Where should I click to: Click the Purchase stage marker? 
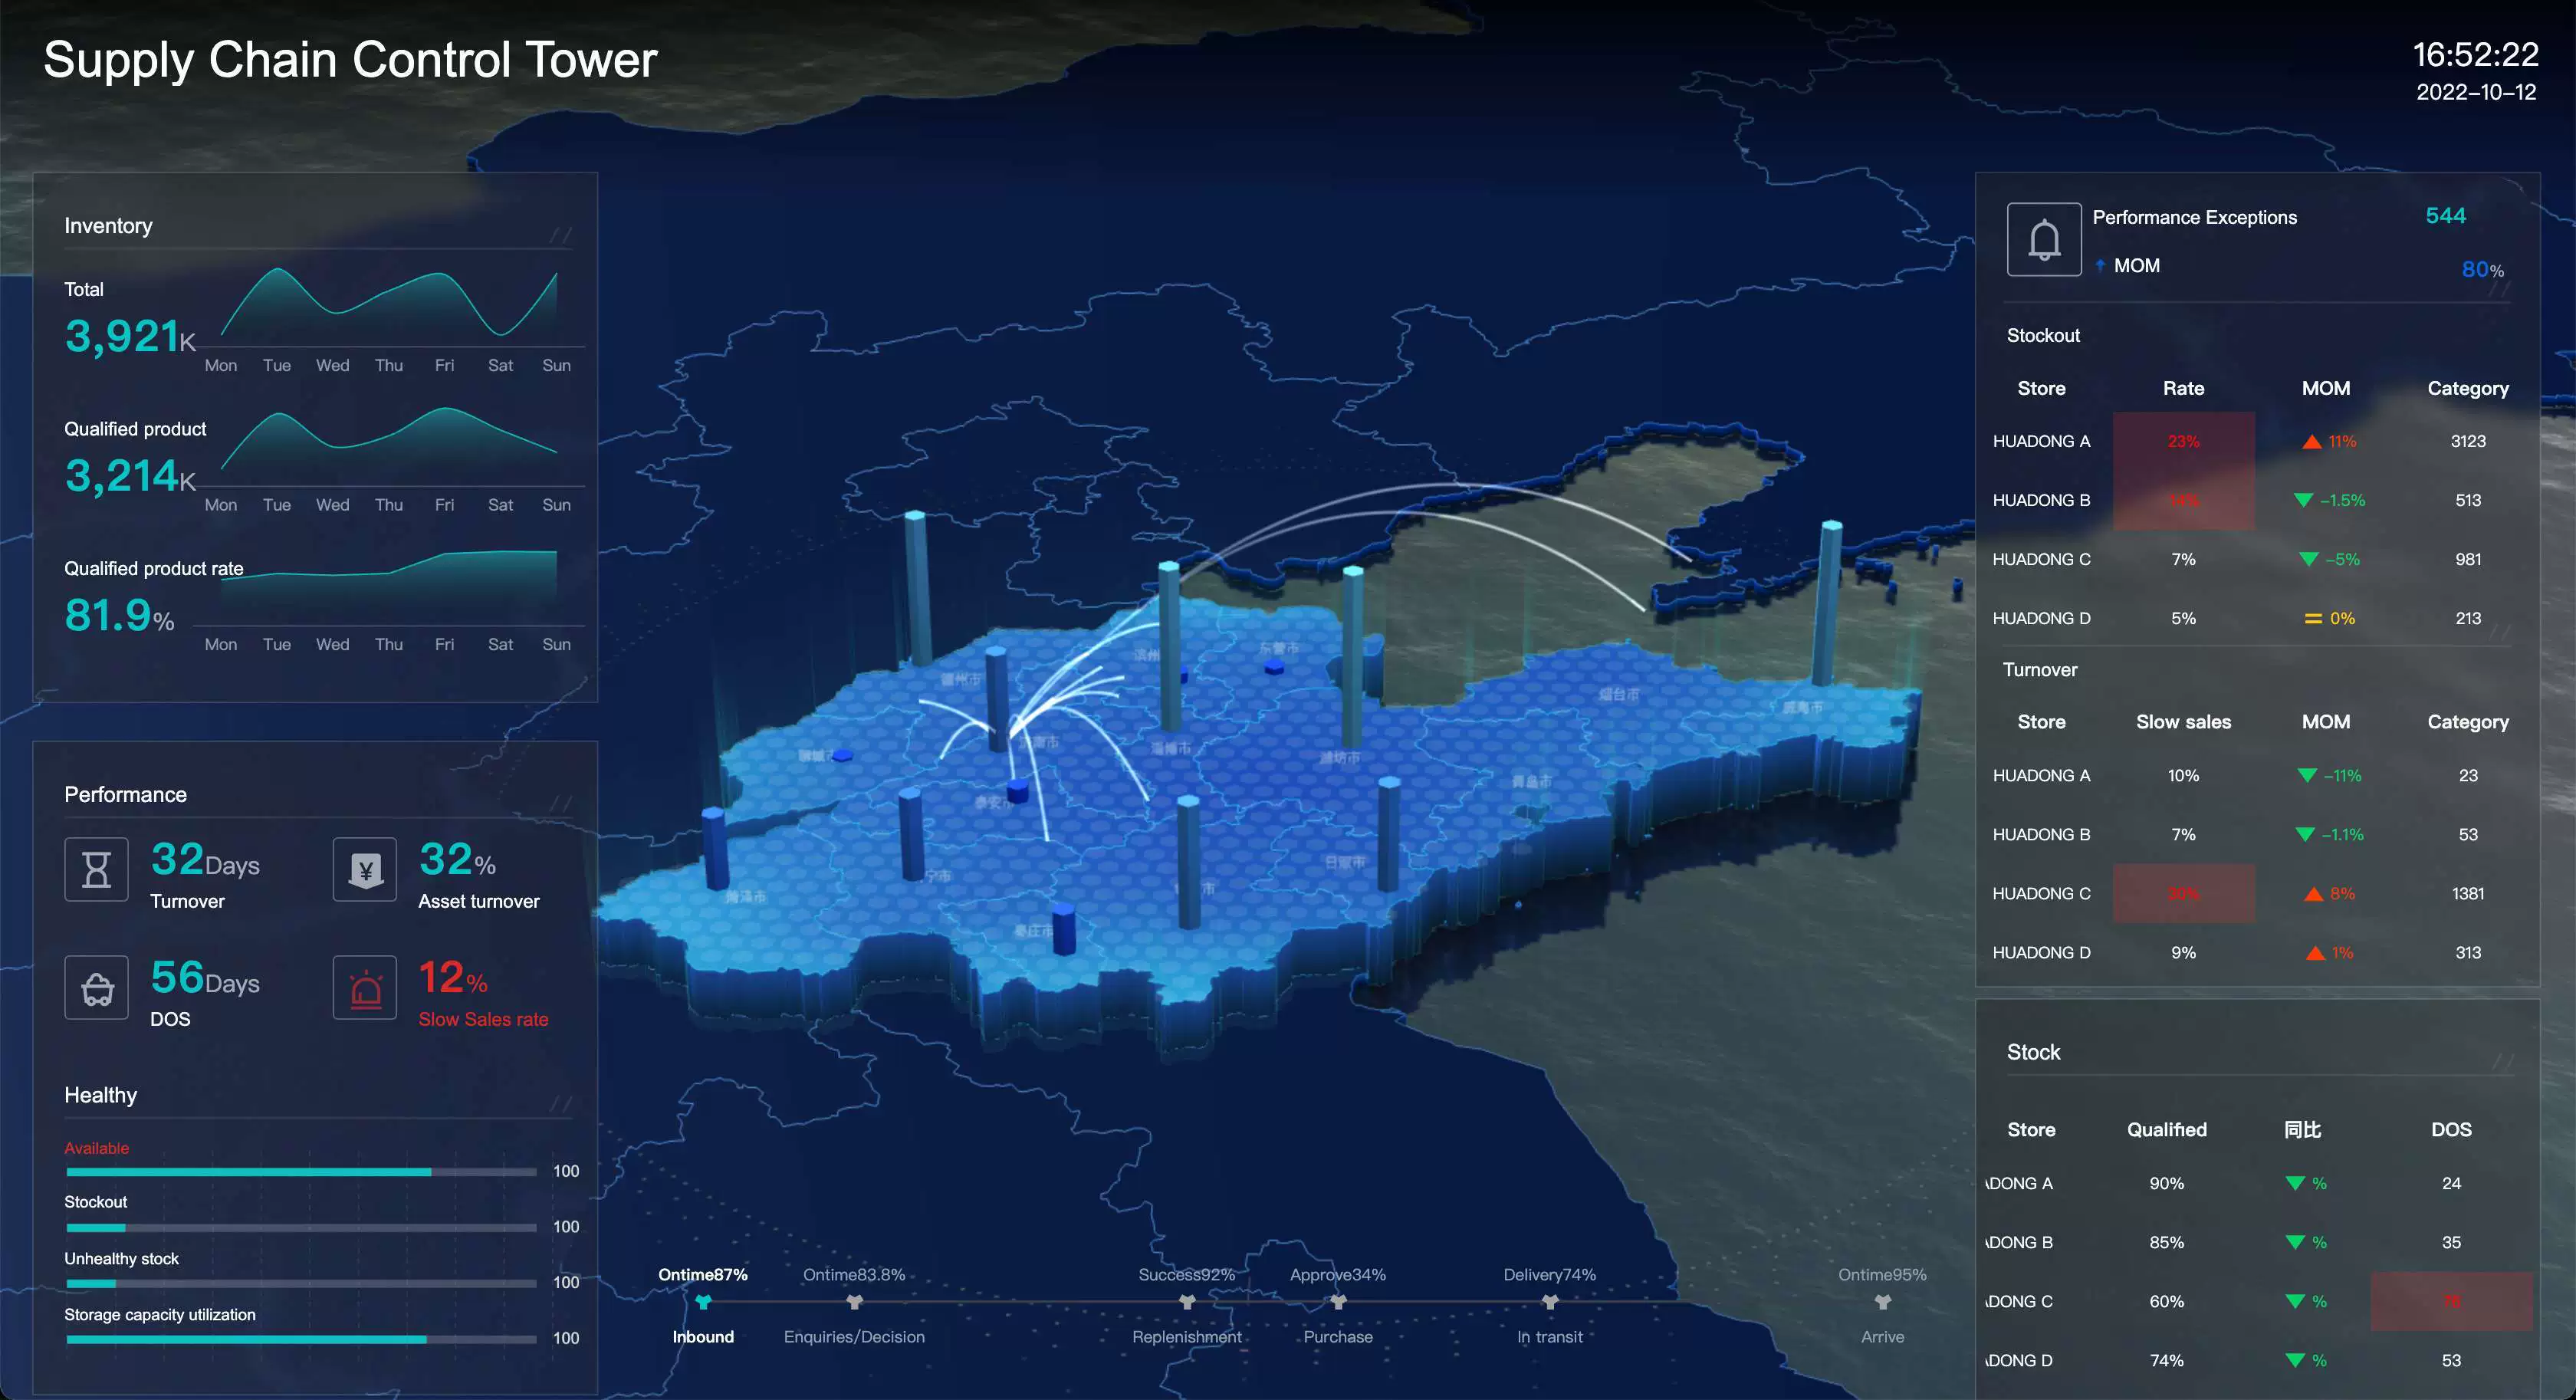pyautogui.click(x=1338, y=1302)
